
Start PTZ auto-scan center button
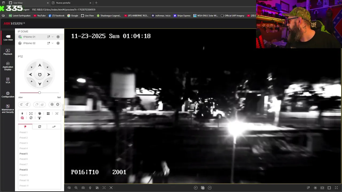[x=40, y=75]
